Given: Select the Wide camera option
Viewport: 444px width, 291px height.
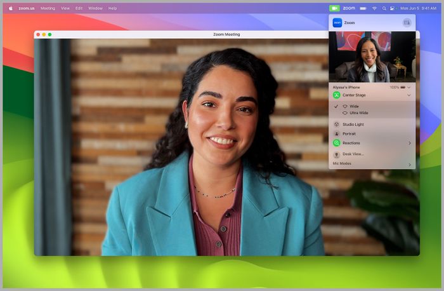Looking at the screenshot, I should click(354, 106).
